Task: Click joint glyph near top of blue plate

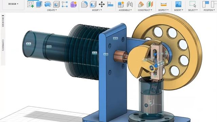Action: click(x=115, y=38)
